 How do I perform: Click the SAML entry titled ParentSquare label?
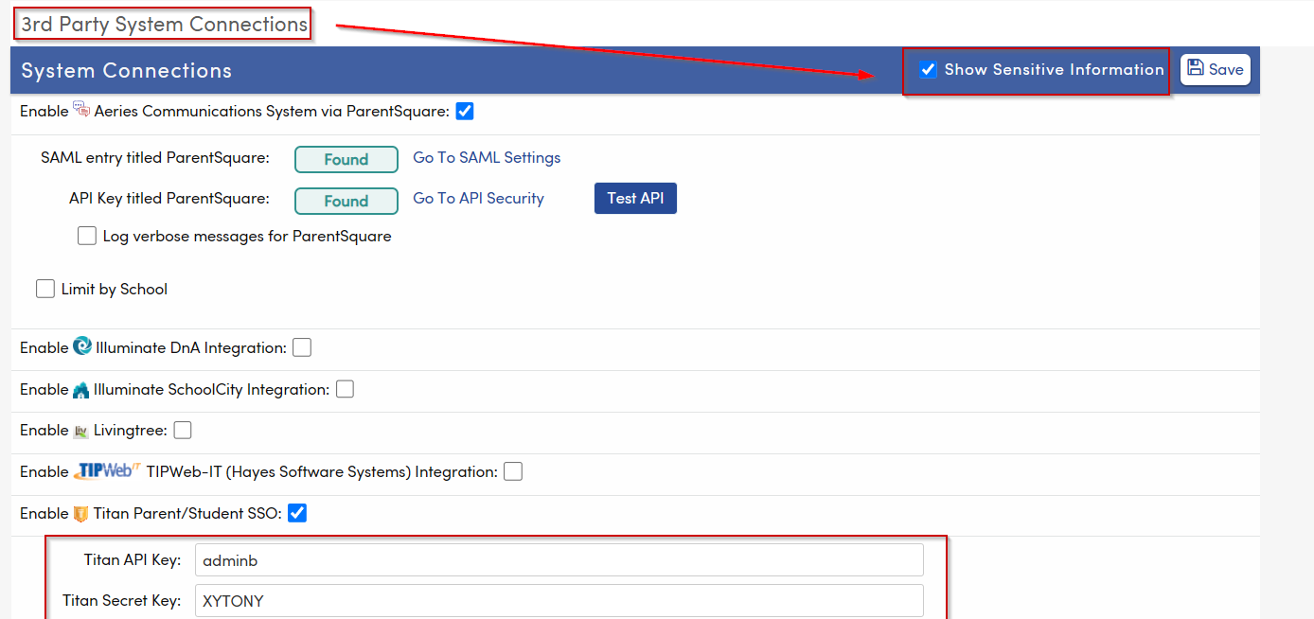click(155, 157)
